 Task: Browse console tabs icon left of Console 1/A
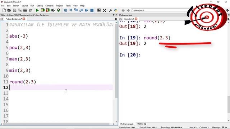(120, 19)
